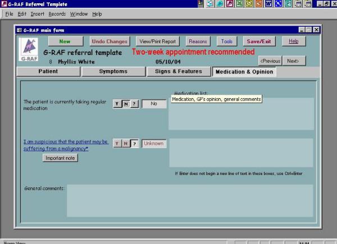Set regular medication to unknown (?)
This screenshot has height=244, width=337.
click(x=134, y=104)
